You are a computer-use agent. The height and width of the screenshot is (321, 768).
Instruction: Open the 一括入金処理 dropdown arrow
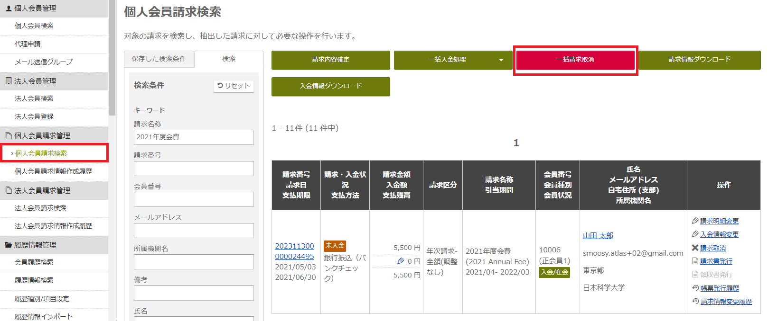coord(501,60)
